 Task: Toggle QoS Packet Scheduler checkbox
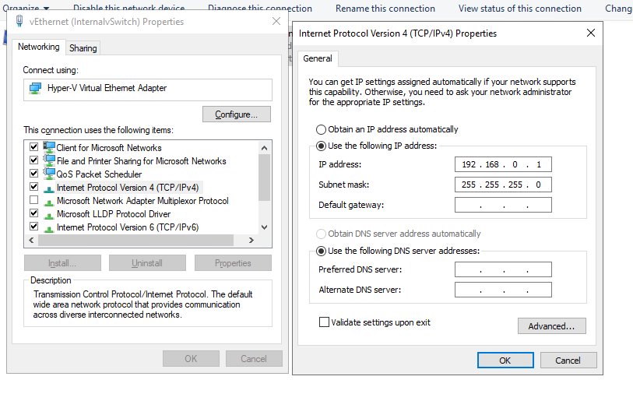[34, 174]
